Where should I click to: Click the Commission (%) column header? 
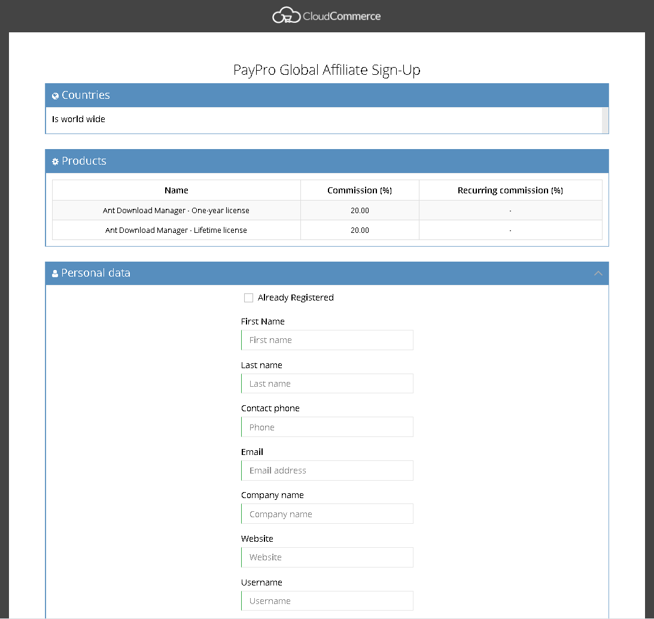click(x=360, y=190)
